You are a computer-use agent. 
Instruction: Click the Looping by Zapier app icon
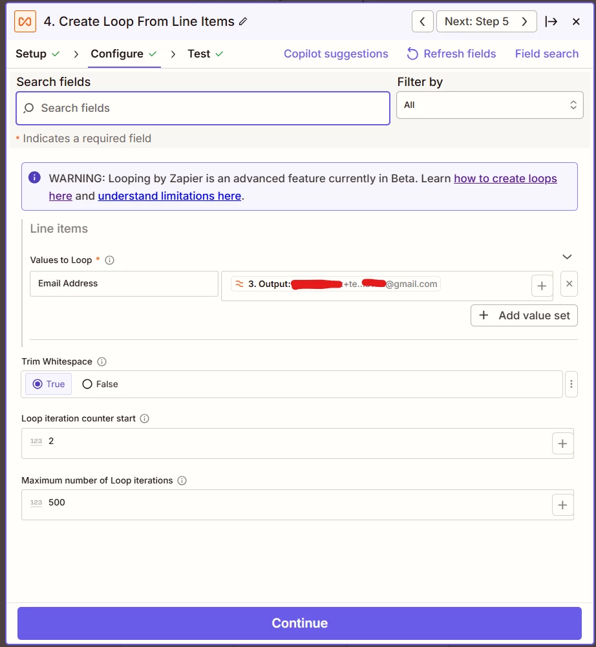(25, 21)
